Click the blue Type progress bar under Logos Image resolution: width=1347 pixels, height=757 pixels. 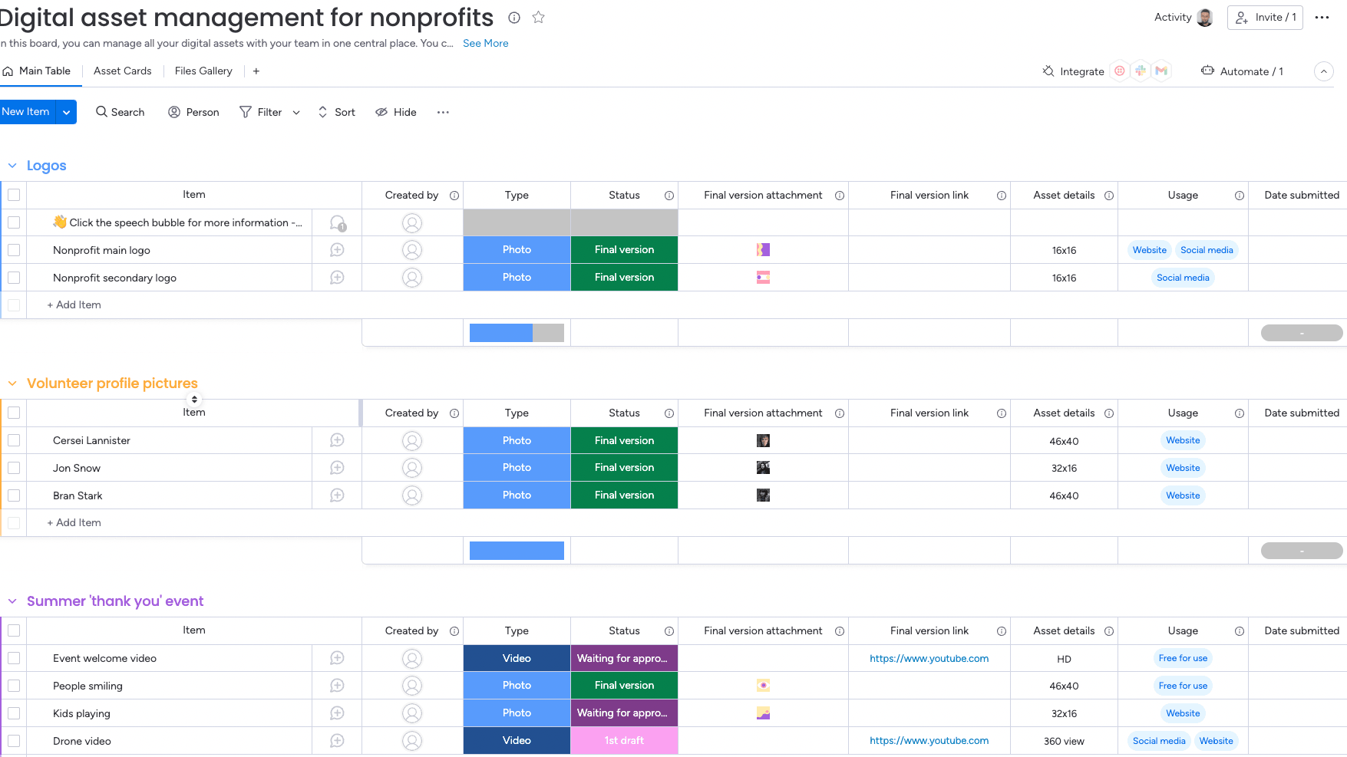tap(500, 332)
